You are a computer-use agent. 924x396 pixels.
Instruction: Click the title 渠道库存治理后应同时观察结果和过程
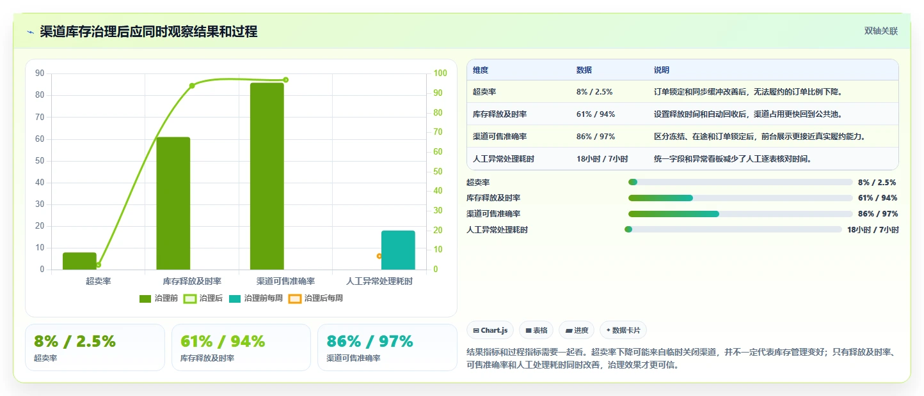148,31
